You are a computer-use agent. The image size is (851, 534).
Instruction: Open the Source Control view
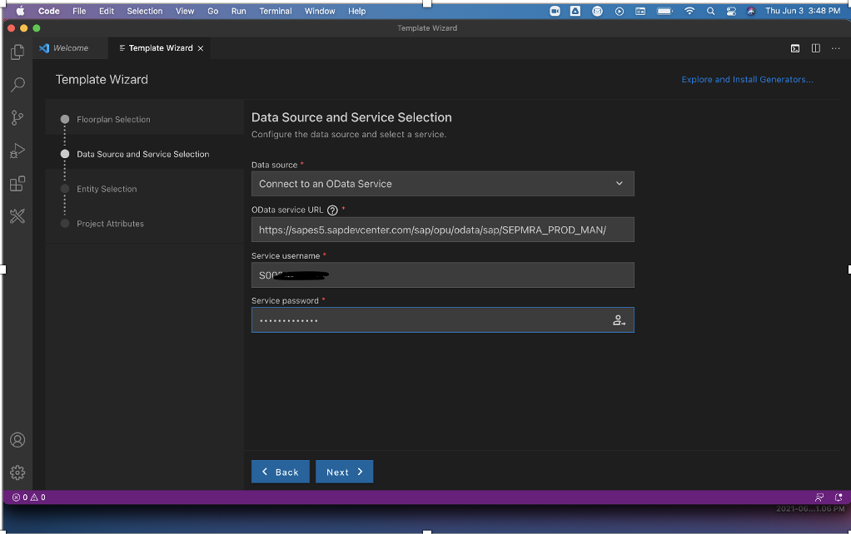click(17, 117)
